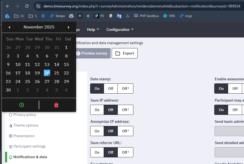Click the red trash clear-date icon

(56, 105)
